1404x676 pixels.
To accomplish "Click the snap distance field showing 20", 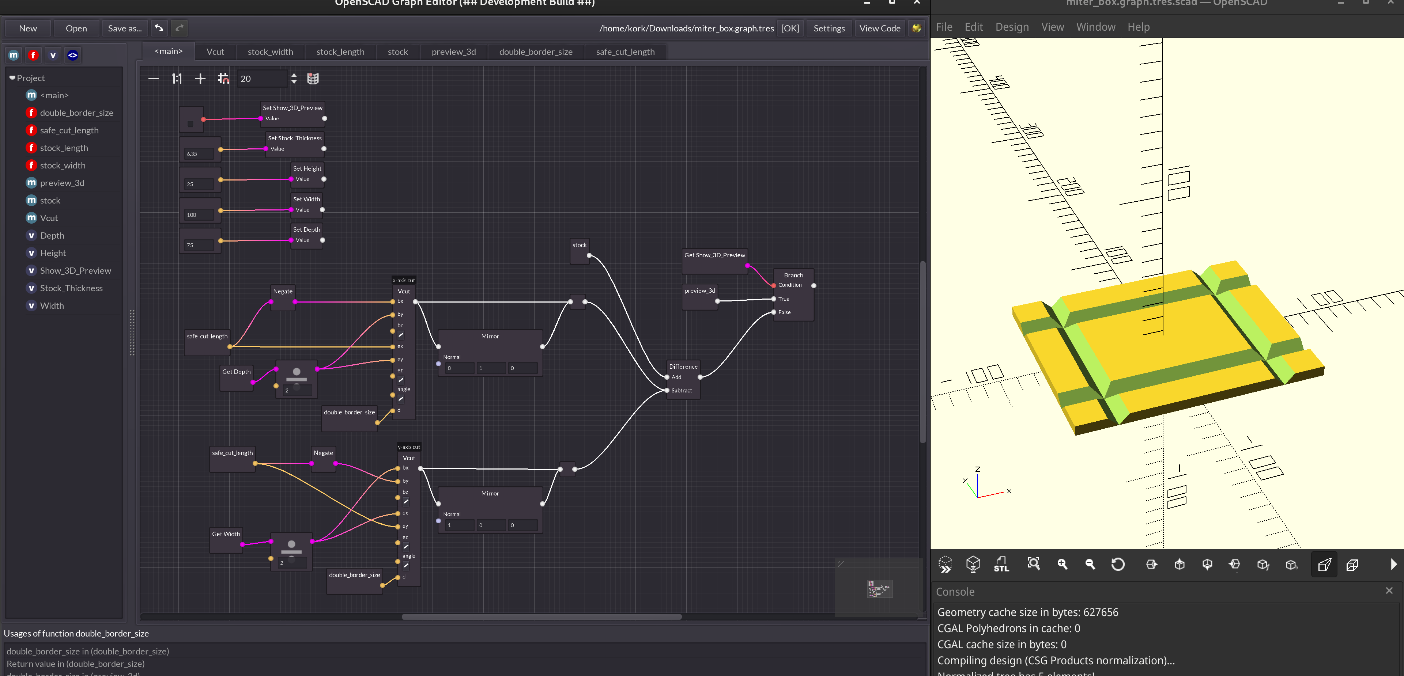I will point(263,79).
